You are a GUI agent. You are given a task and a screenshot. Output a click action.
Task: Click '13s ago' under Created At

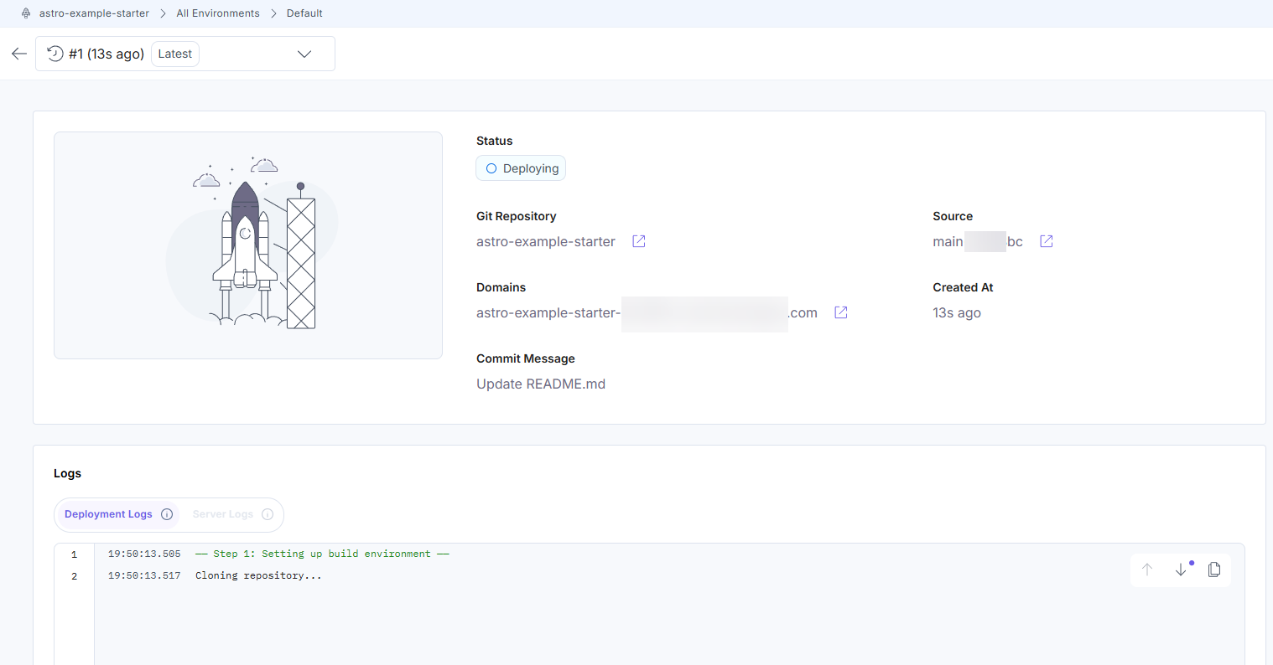(x=957, y=313)
